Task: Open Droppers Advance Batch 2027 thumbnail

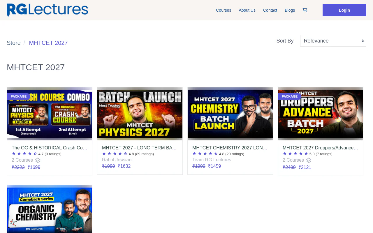Action: 321,114
